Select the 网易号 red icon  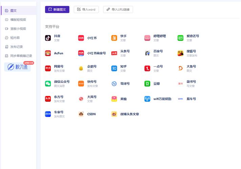point(48,68)
